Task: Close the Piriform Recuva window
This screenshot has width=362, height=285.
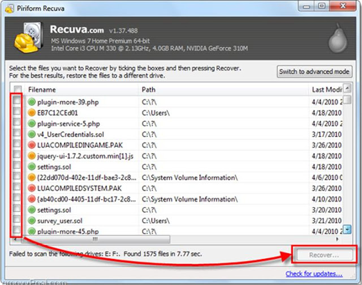Action: tap(343, 6)
